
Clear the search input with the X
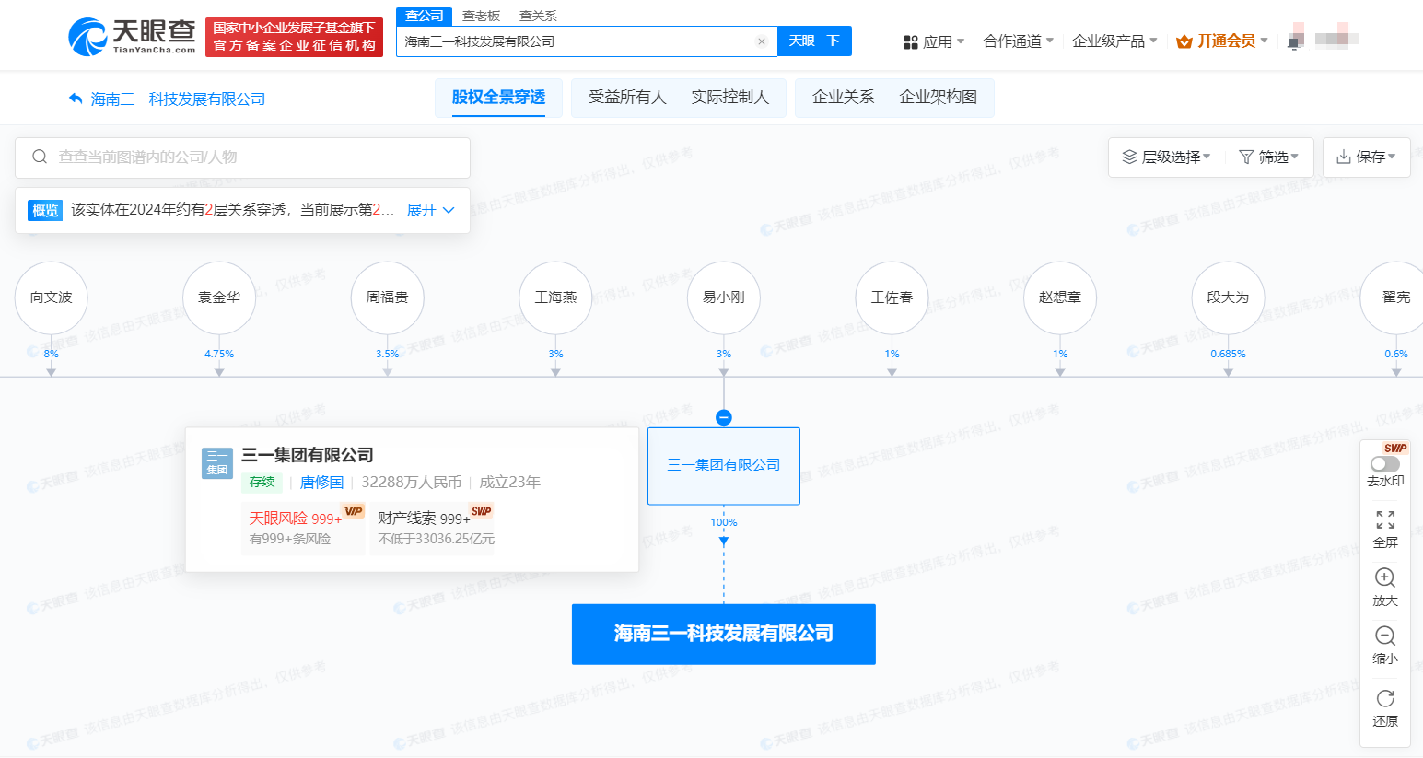pyautogui.click(x=762, y=41)
